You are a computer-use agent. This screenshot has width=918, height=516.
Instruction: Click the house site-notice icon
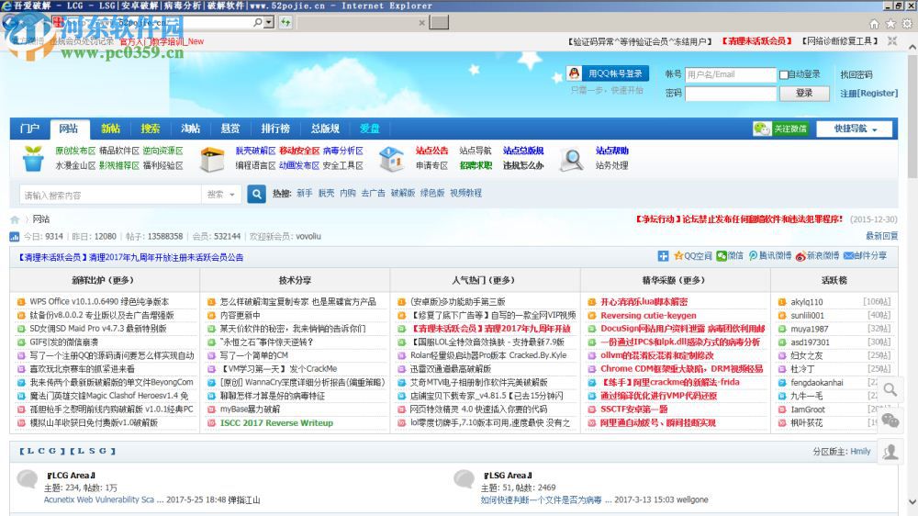pos(391,159)
